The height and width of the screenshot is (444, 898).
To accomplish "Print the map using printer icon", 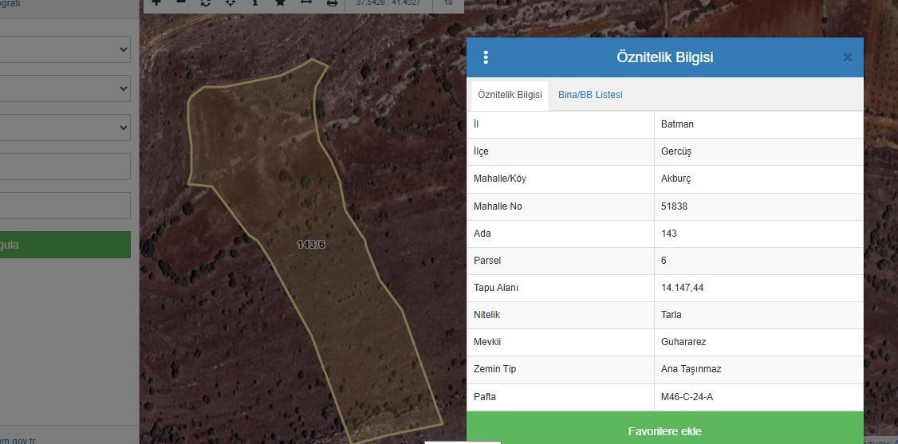I will [332, 2].
